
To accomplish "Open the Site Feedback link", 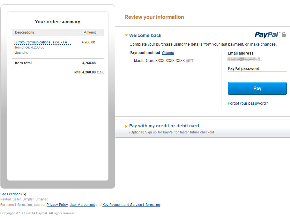I will 11,194.
